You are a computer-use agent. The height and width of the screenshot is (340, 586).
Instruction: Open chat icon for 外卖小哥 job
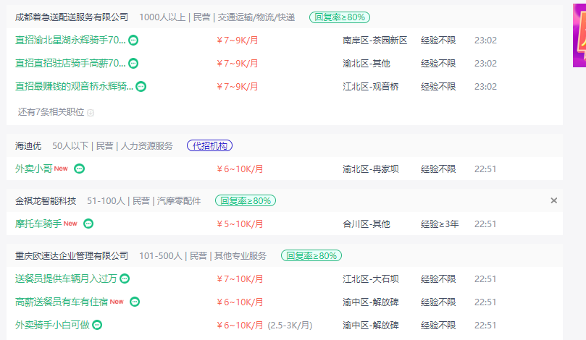pyautogui.click(x=80, y=169)
